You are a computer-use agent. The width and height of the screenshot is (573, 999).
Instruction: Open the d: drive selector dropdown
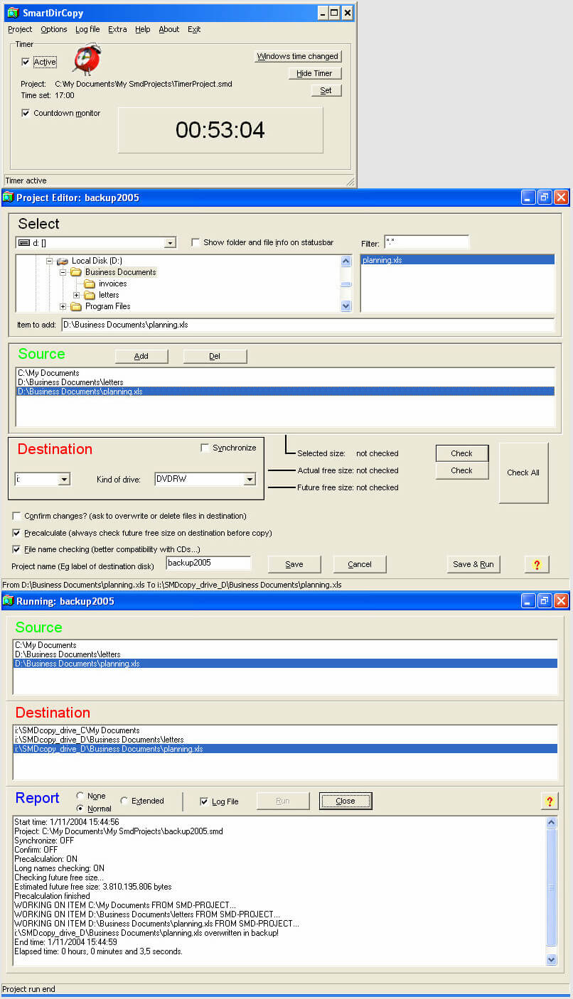[169, 243]
